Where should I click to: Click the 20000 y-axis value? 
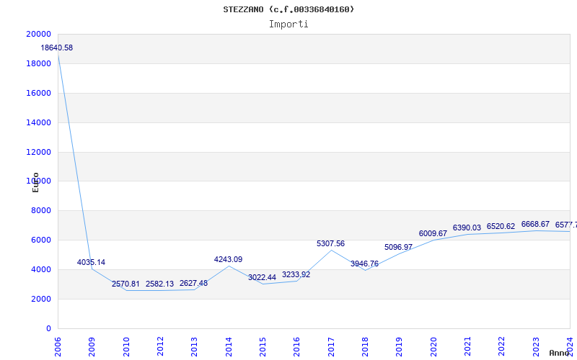coord(39,34)
